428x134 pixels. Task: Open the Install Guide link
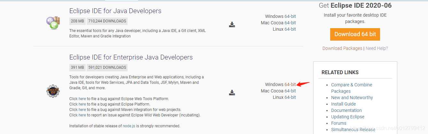click(x=343, y=104)
